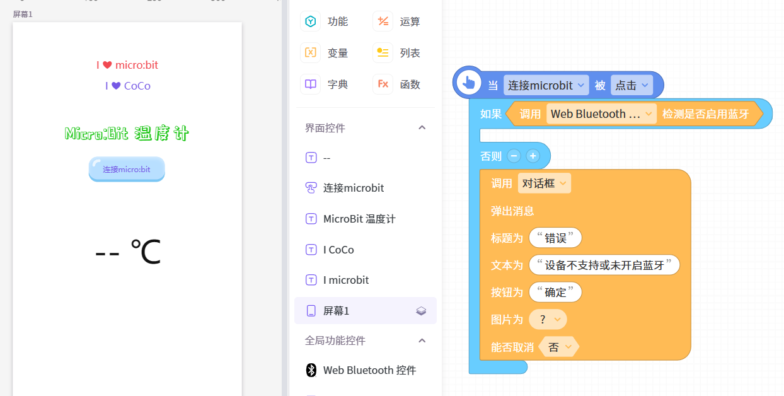Click the 弹出消息 label in dialog block

[x=512, y=211]
